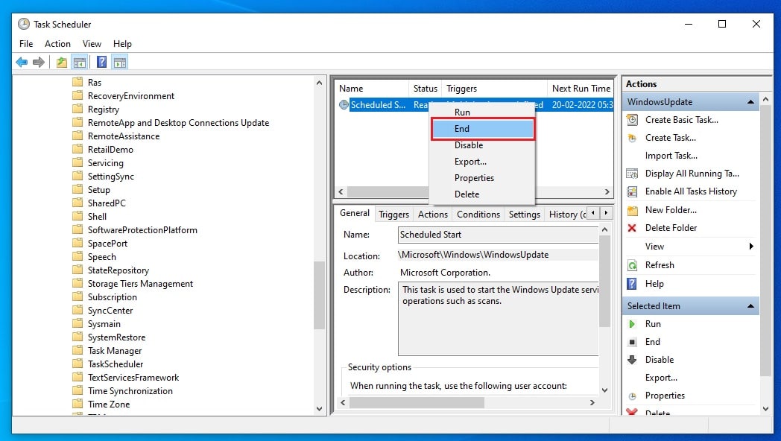Choose End in the context menu
This screenshot has height=441, width=781.
[483, 128]
